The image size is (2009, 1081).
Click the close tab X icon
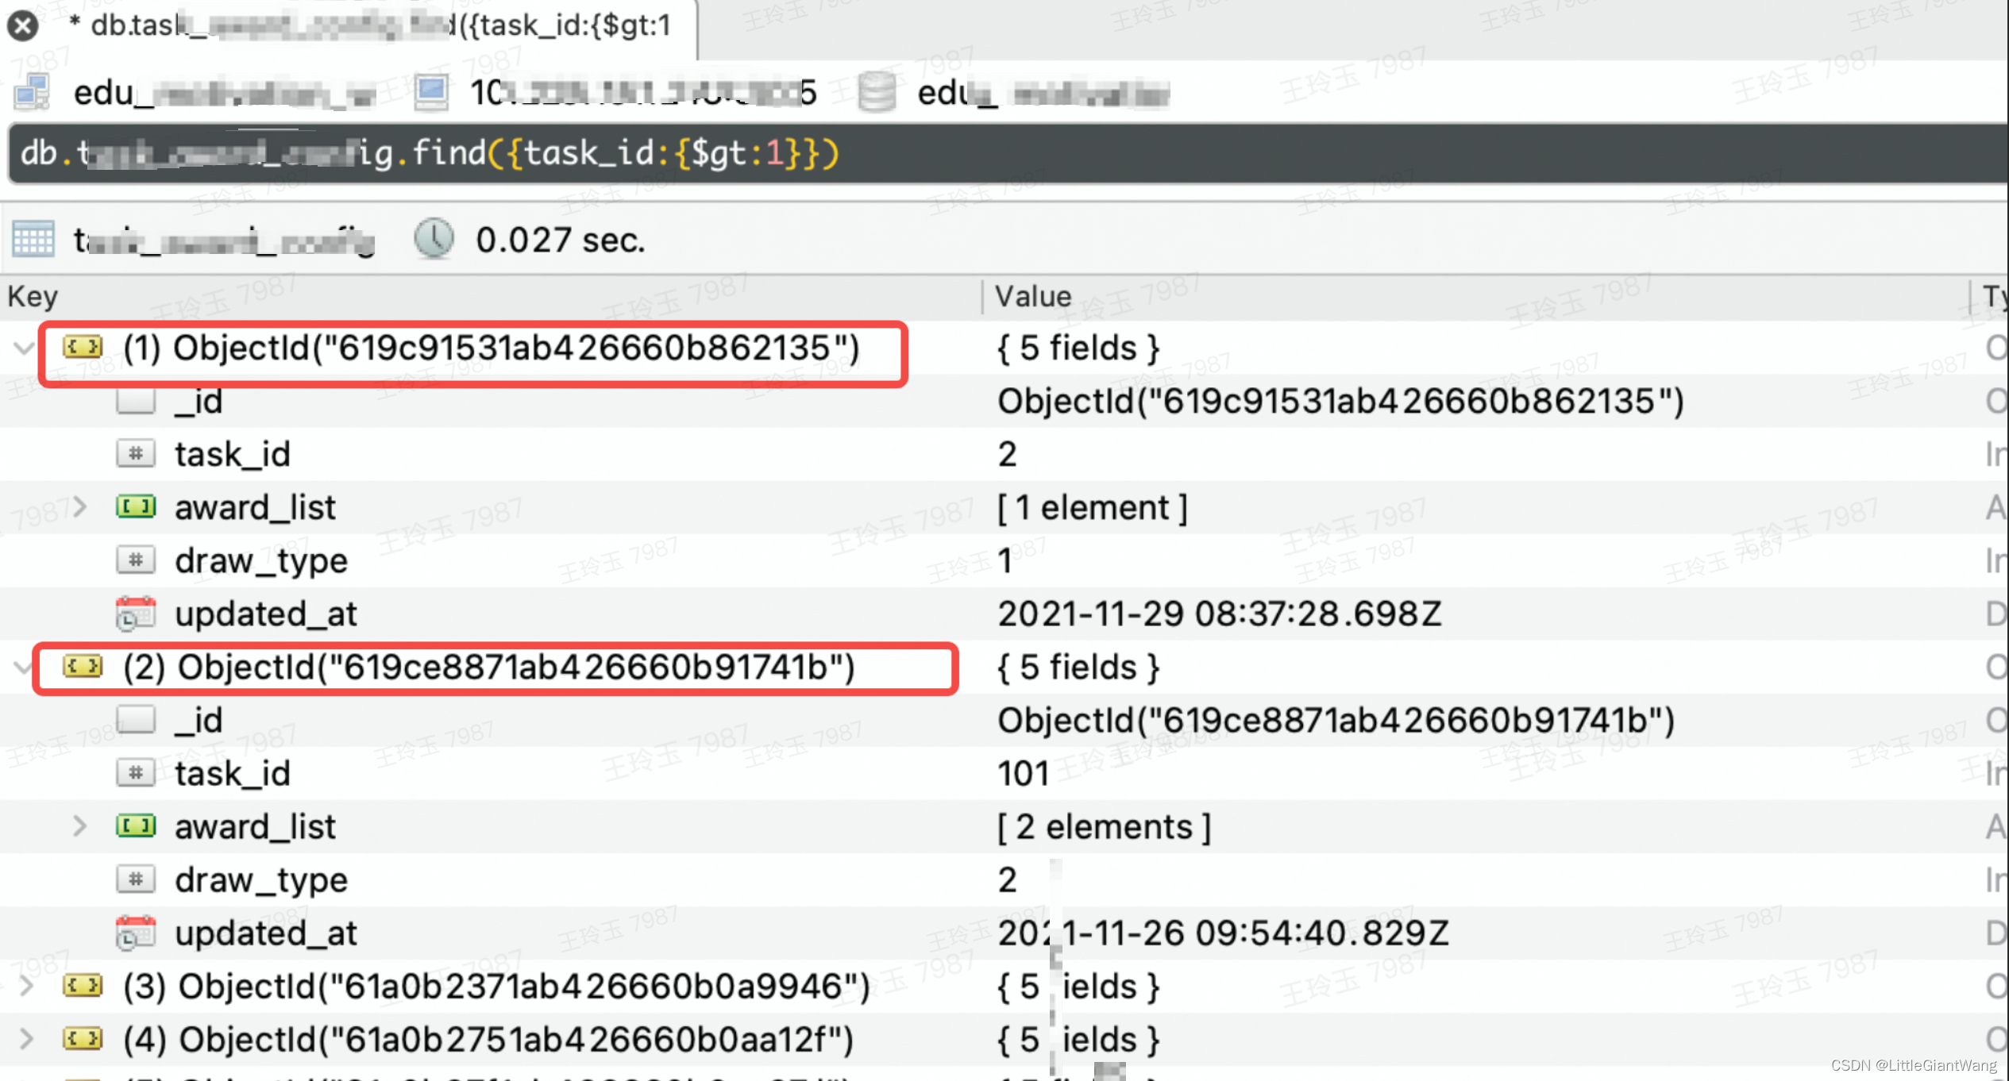coord(23,25)
